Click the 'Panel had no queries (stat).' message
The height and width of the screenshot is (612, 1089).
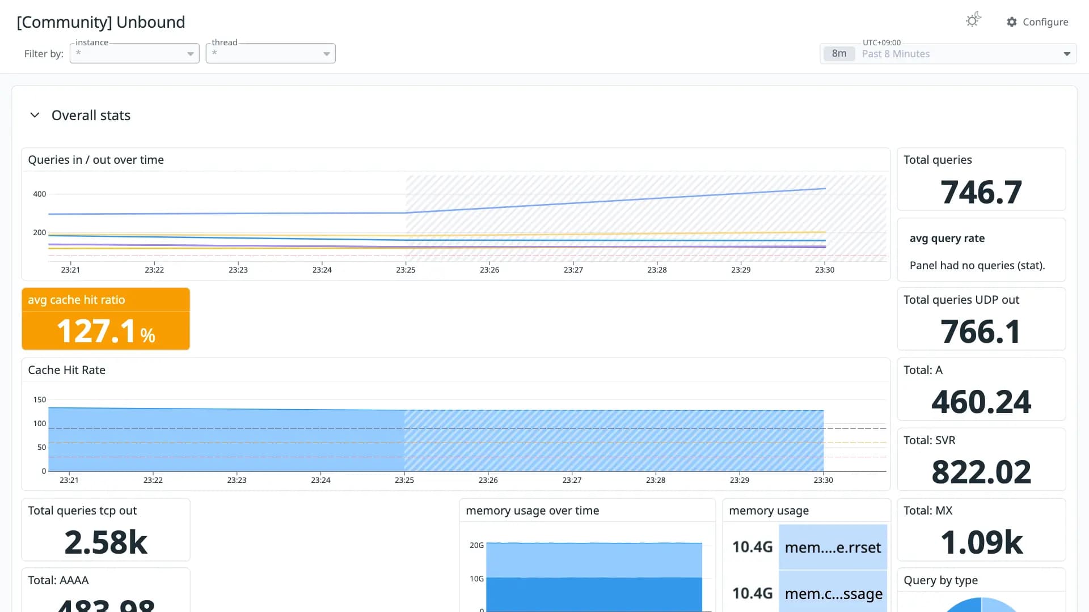pos(977,266)
